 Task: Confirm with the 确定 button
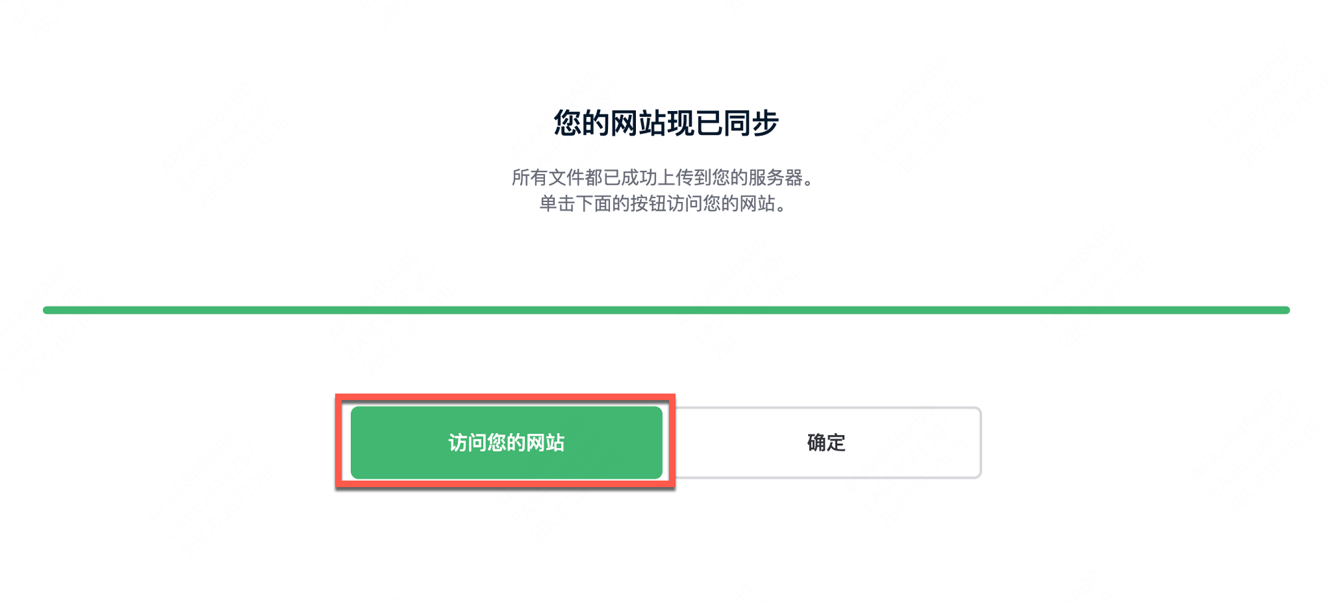[826, 443]
